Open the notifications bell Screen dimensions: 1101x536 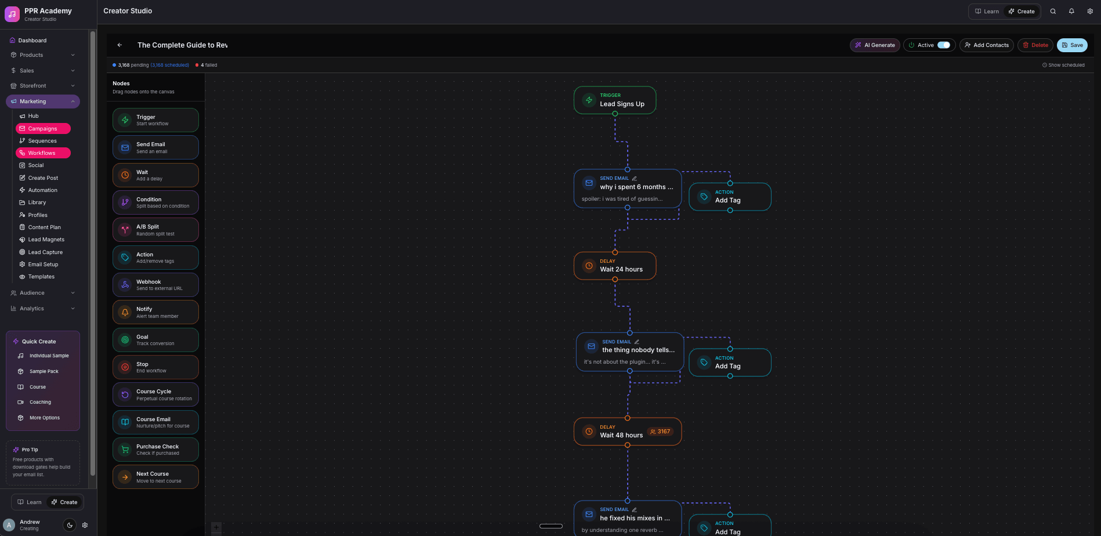coord(1071,11)
